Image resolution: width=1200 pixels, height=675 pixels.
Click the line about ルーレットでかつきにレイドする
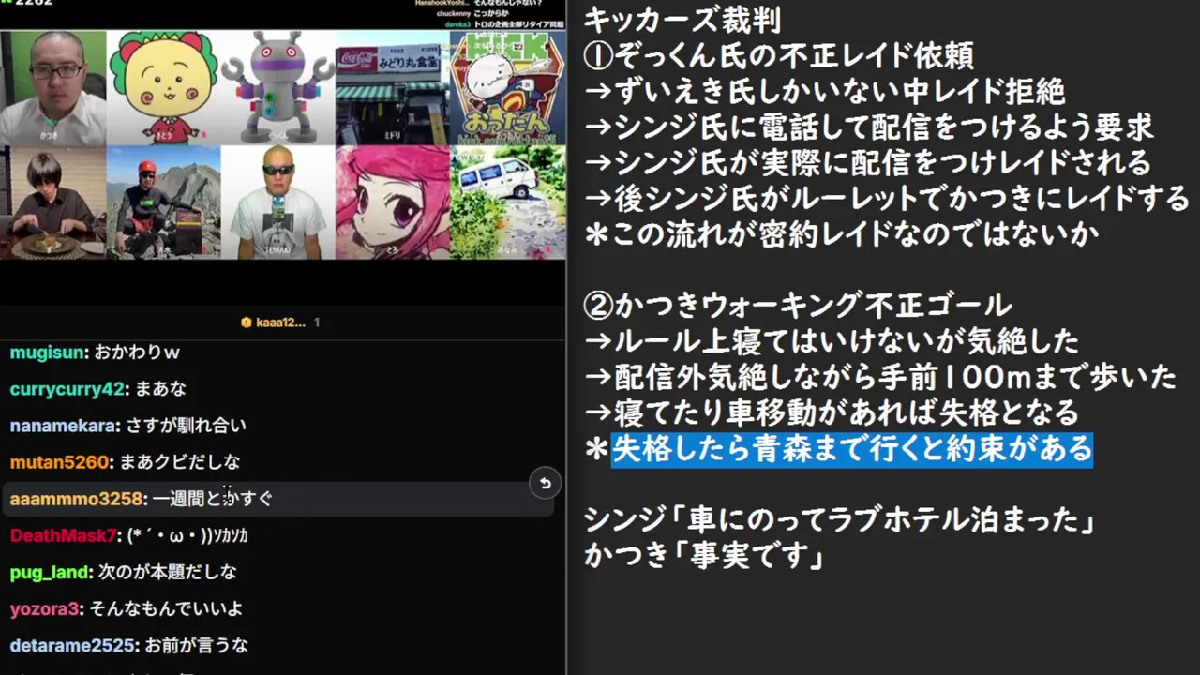click(x=886, y=198)
